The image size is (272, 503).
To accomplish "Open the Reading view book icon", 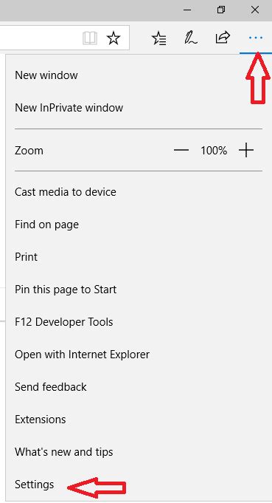I will coord(90,38).
